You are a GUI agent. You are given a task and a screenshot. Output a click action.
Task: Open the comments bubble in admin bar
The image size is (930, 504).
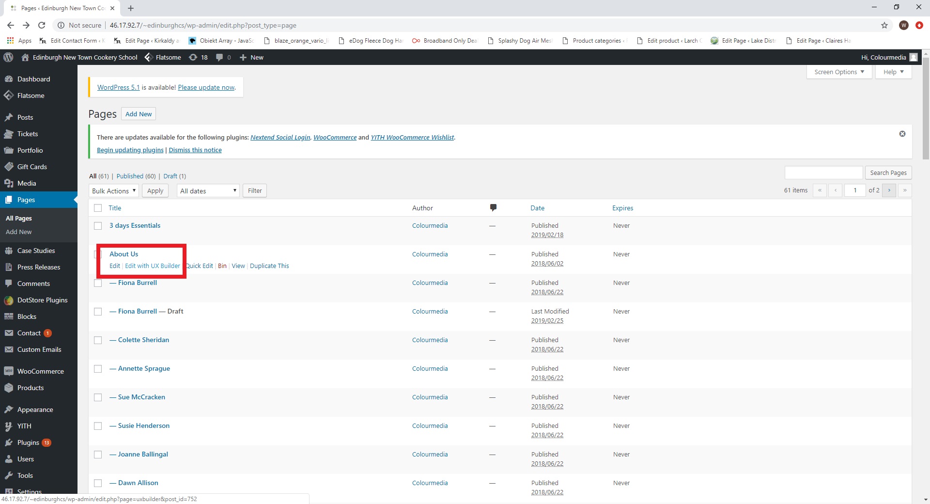click(x=223, y=57)
